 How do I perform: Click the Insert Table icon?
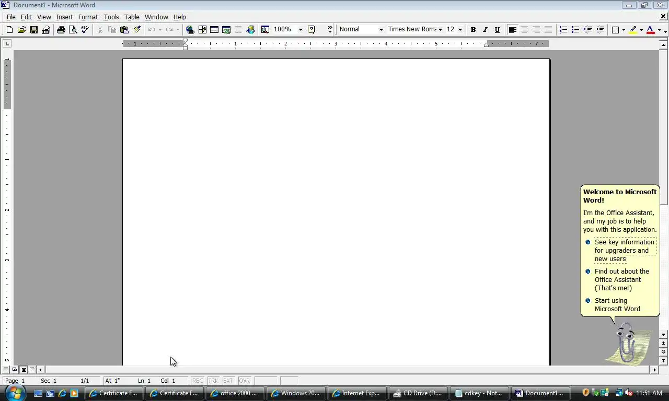[x=214, y=30]
